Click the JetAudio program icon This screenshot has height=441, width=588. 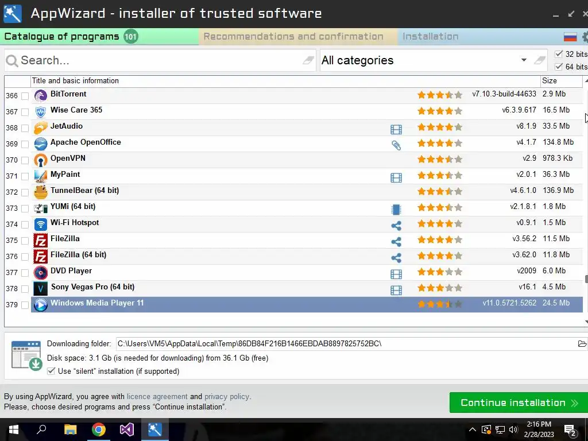coord(41,128)
